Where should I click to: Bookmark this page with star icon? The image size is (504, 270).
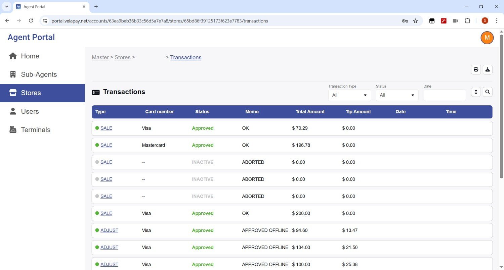point(415,21)
